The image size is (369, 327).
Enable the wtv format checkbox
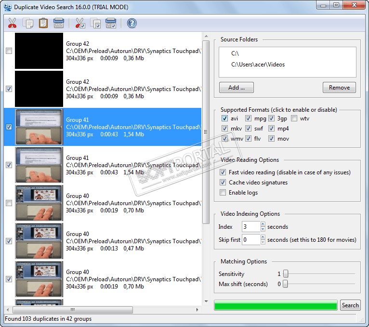tap(294, 118)
